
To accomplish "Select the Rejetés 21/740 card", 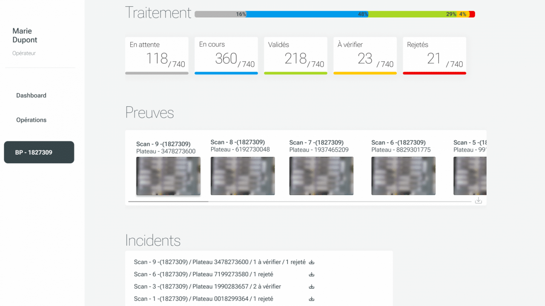I will pyautogui.click(x=434, y=55).
